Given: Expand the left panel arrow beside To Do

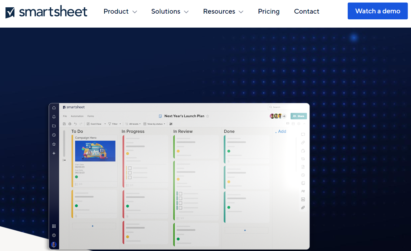Looking at the screenshot, I should 64,160.
